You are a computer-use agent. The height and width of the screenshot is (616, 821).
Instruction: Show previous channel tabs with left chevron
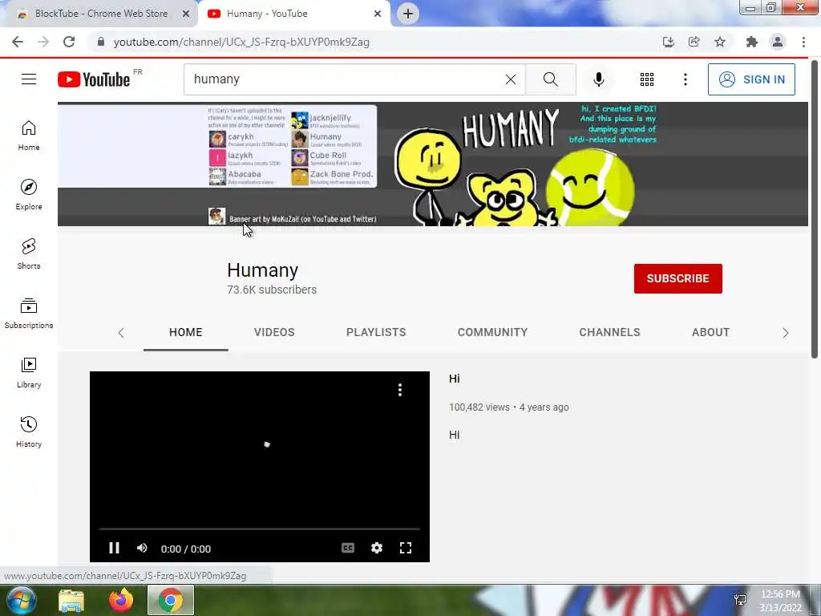click(121, 333)
